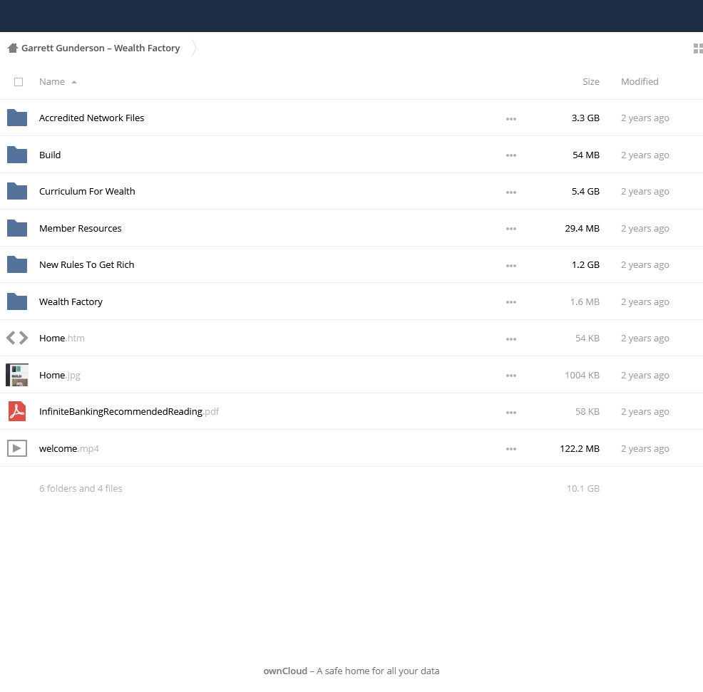Click the video icon for welcome.mp4

click(17, 448)
